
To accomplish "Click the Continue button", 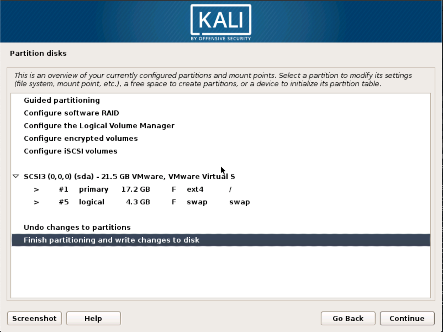I will tap(407, 318).
